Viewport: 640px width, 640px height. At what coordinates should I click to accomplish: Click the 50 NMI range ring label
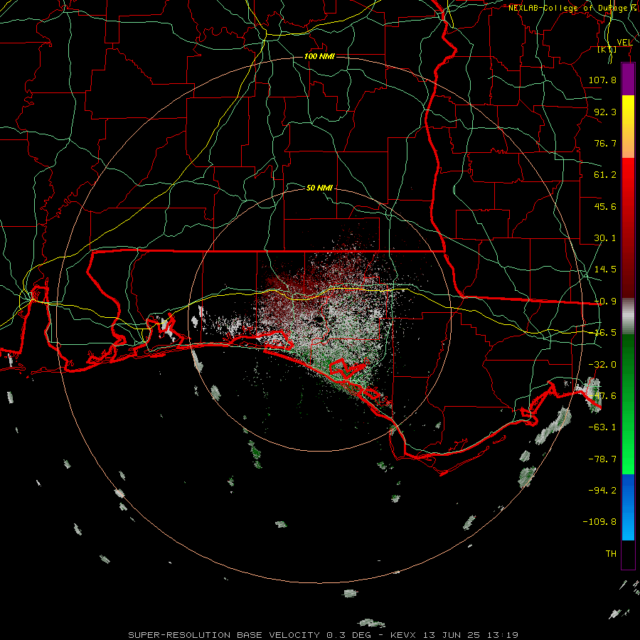[319, 188]
